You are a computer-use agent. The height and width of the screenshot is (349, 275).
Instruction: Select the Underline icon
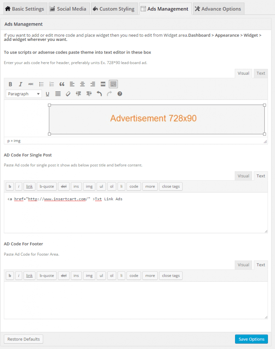pyautogui.click(x=47, y=94)
